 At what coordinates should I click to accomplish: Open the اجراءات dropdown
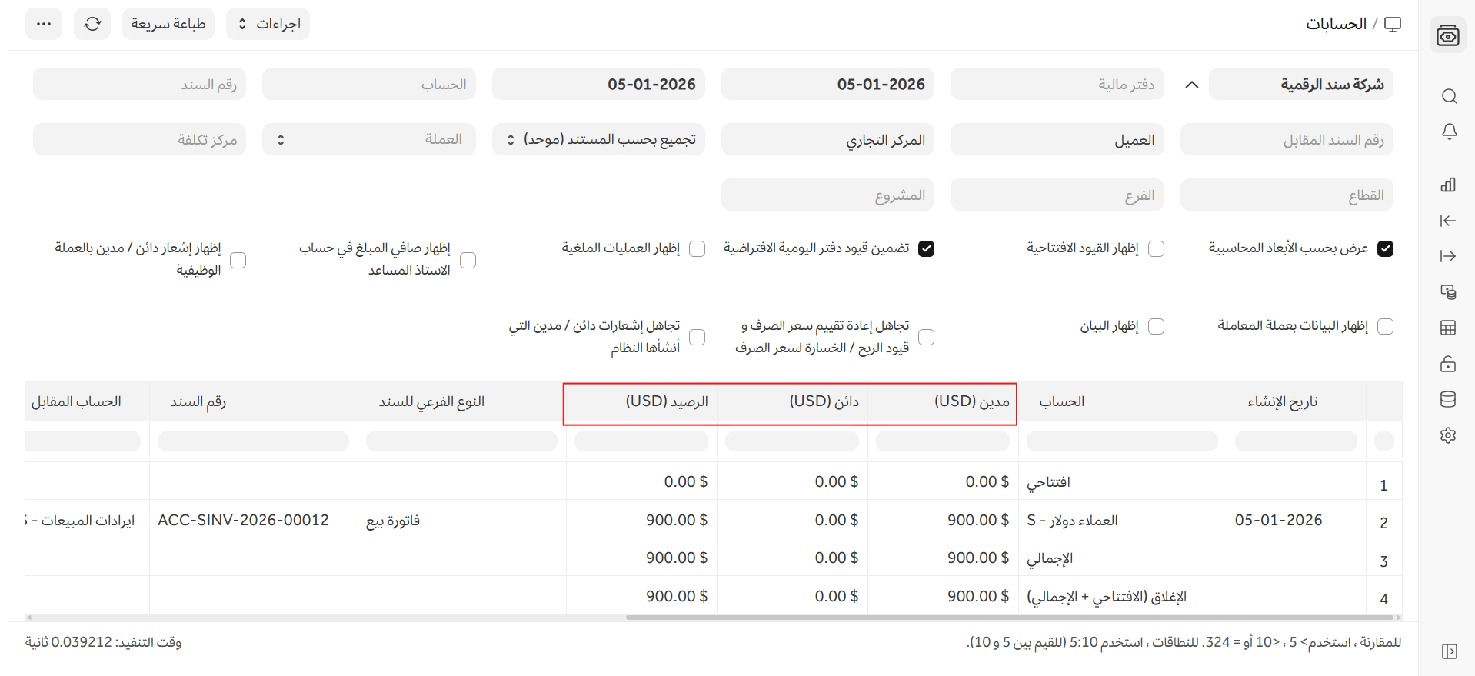pyautogui.click(x=268, y=24)
